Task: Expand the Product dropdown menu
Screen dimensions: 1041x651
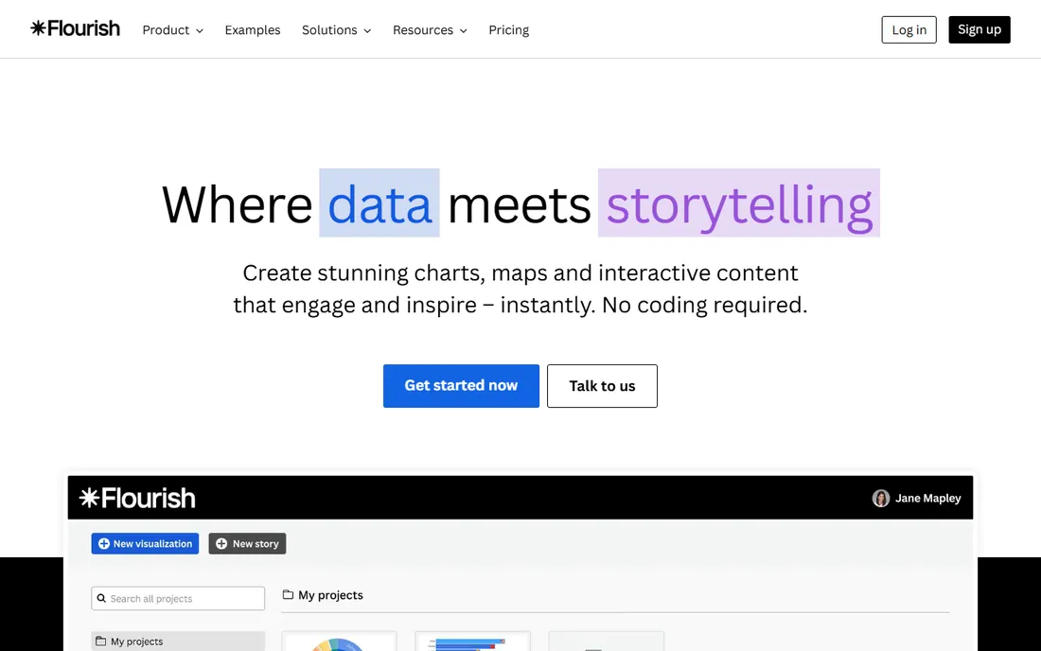Action: coord(172,30)
